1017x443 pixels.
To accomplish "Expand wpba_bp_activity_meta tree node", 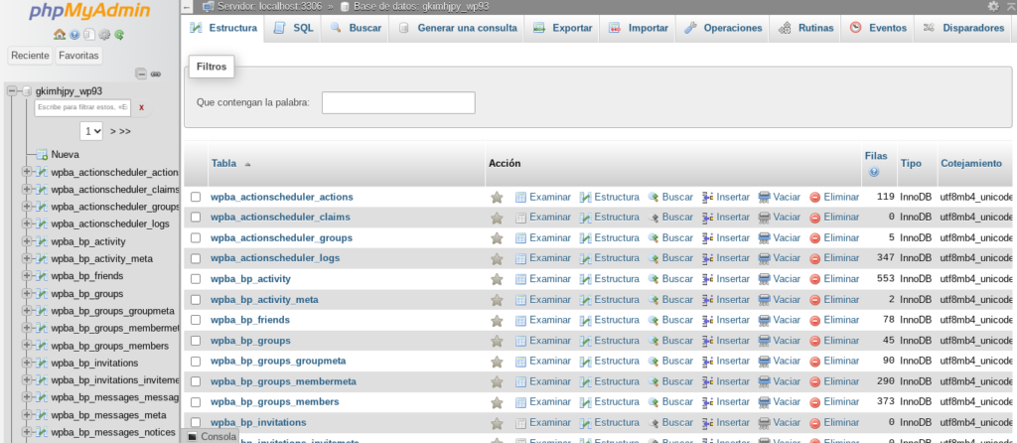I will coord(27,258).
